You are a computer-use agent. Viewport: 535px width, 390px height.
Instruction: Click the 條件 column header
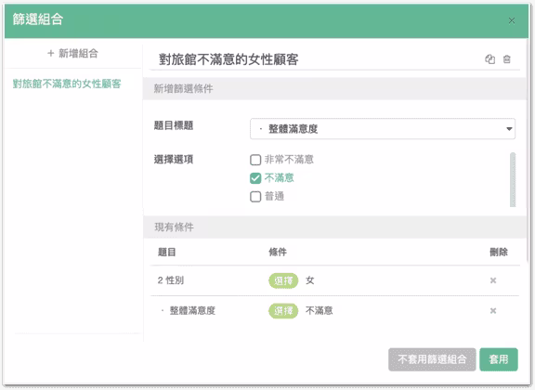[278, 253]
